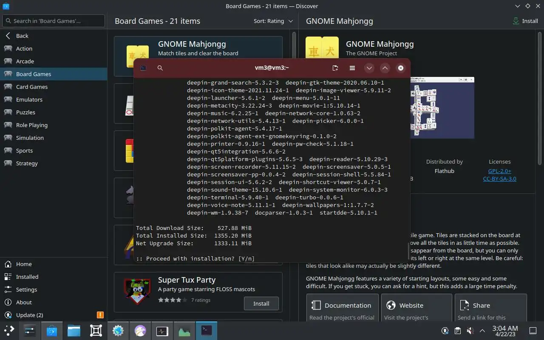544x340 pixels.
Task: Install Super Tux Party
Action: click(x=261, y=303)
